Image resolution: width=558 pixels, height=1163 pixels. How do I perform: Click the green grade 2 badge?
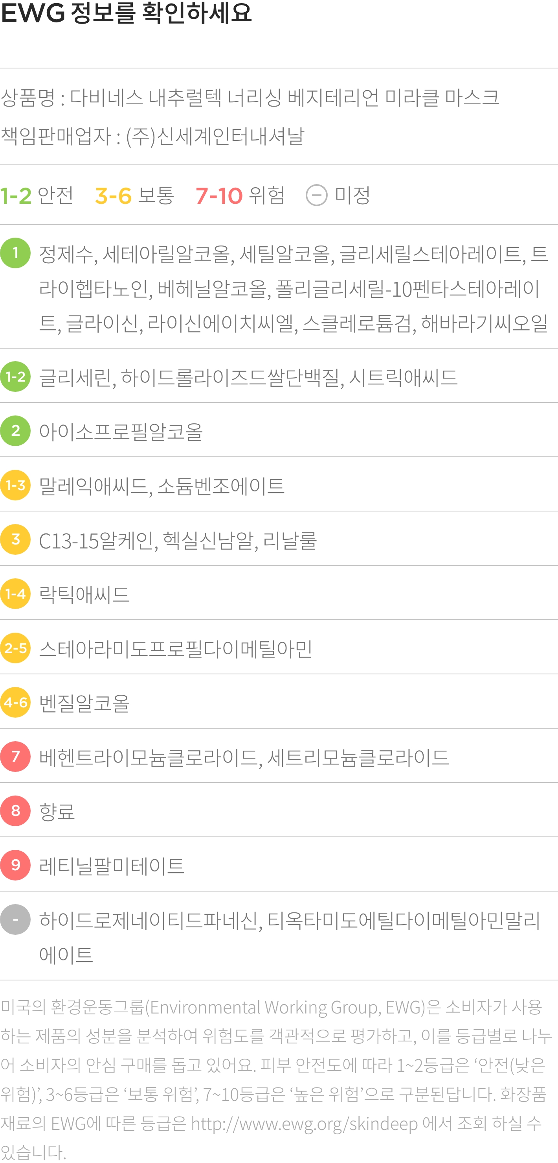(15, 431)
